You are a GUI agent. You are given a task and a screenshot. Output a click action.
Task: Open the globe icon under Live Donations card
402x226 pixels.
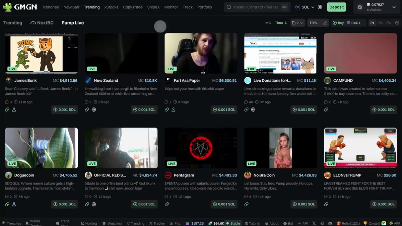[x=253, y=109]
